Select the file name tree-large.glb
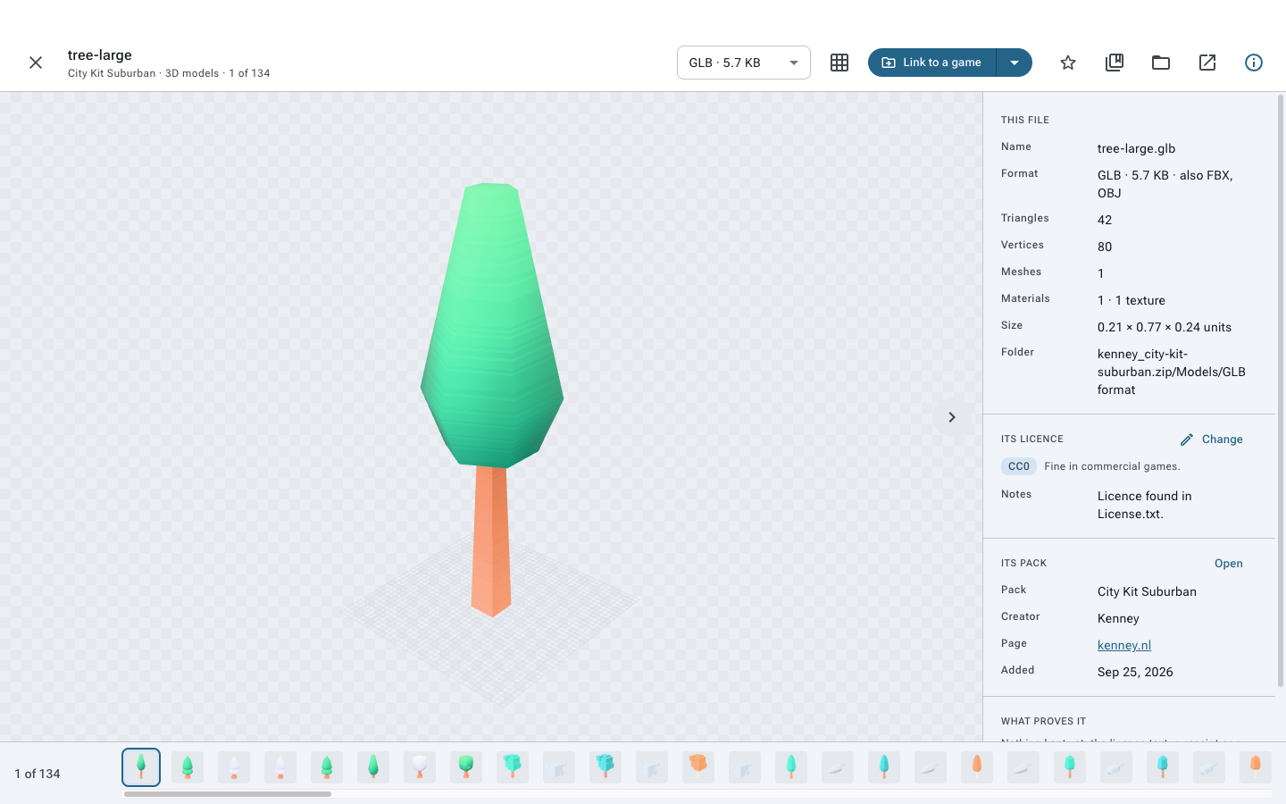This screenshot has height=804, width=1286. tap(1136, 148)
